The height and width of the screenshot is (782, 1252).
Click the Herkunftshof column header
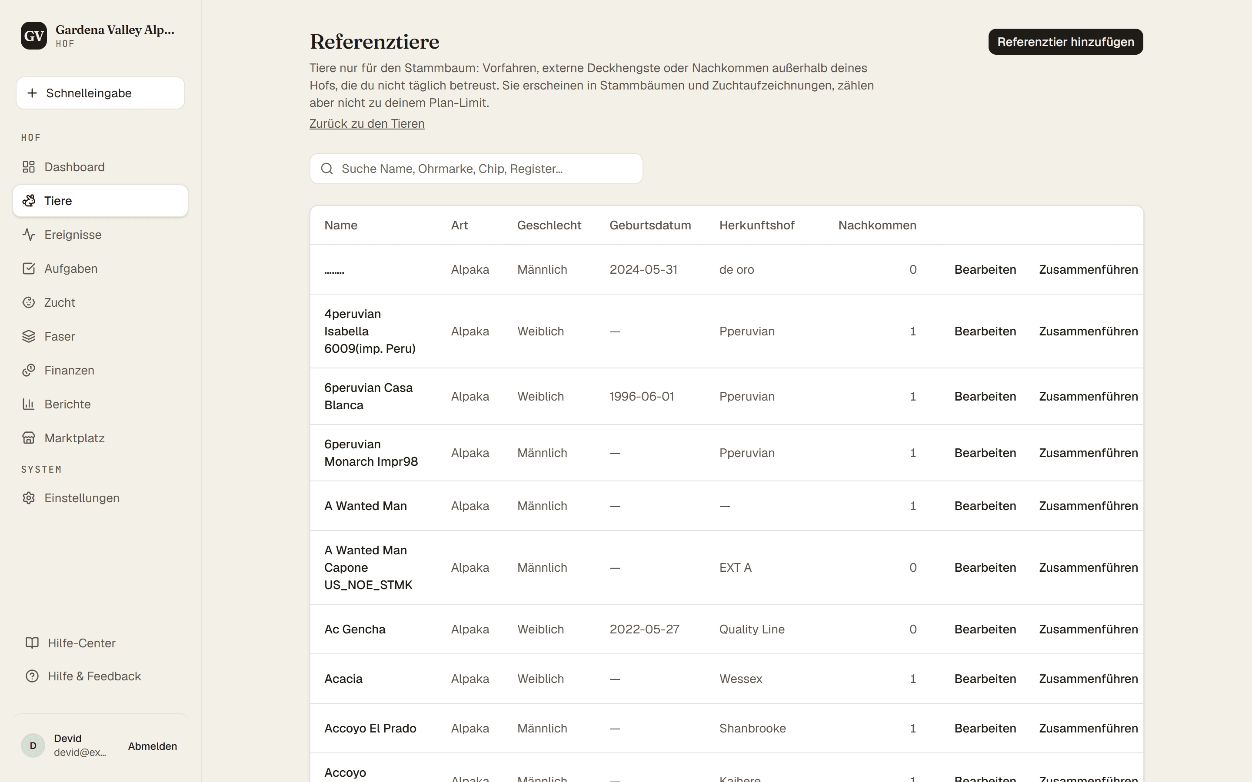(757, 225)
